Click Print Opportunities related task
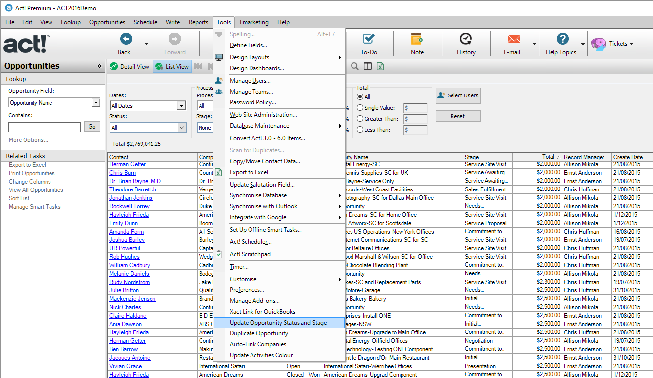 (32, 173)
